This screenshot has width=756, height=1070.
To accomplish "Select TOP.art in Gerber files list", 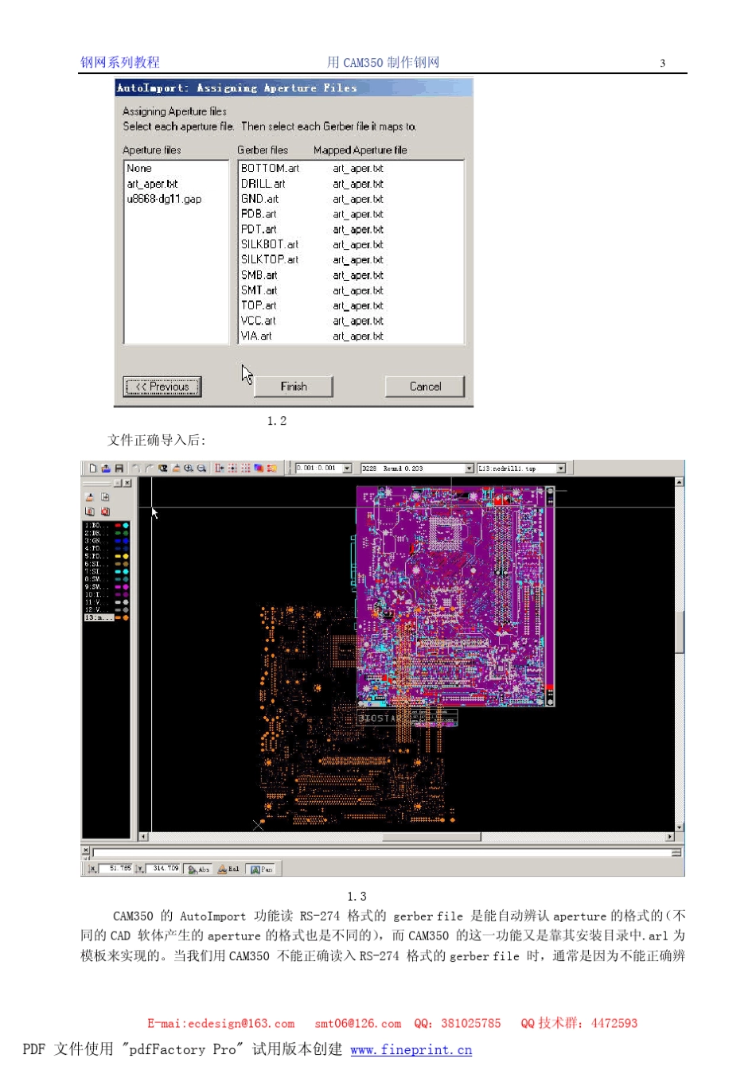I will click(x=259, y=305).
